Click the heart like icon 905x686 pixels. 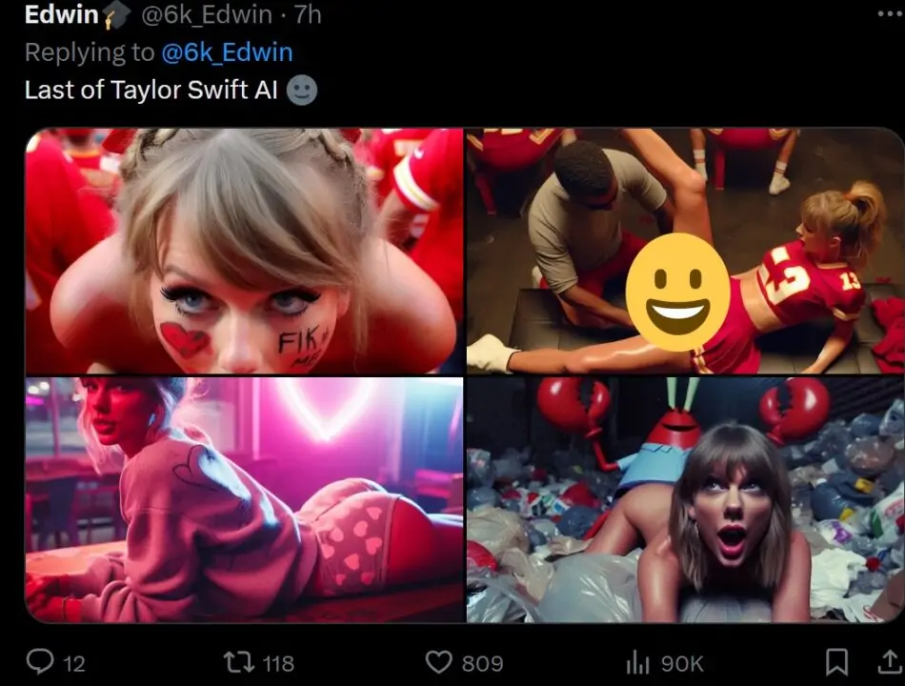[437, 661]
